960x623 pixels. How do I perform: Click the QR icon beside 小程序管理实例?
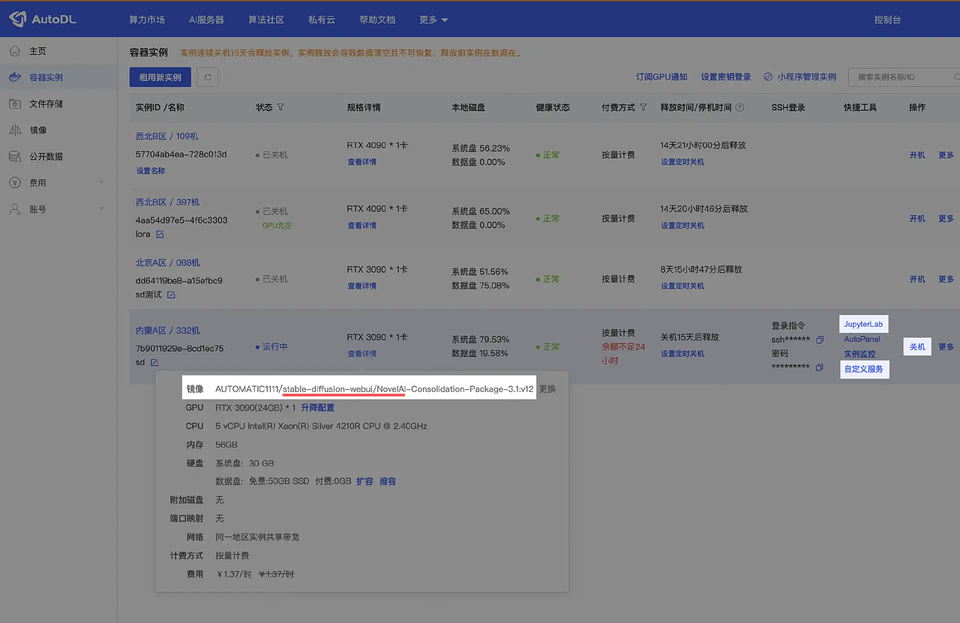point(766,76)
